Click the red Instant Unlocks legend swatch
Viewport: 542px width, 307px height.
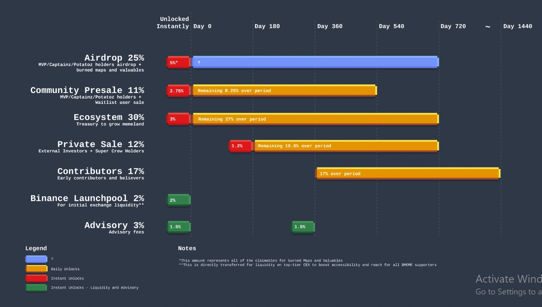click(36, 278)
